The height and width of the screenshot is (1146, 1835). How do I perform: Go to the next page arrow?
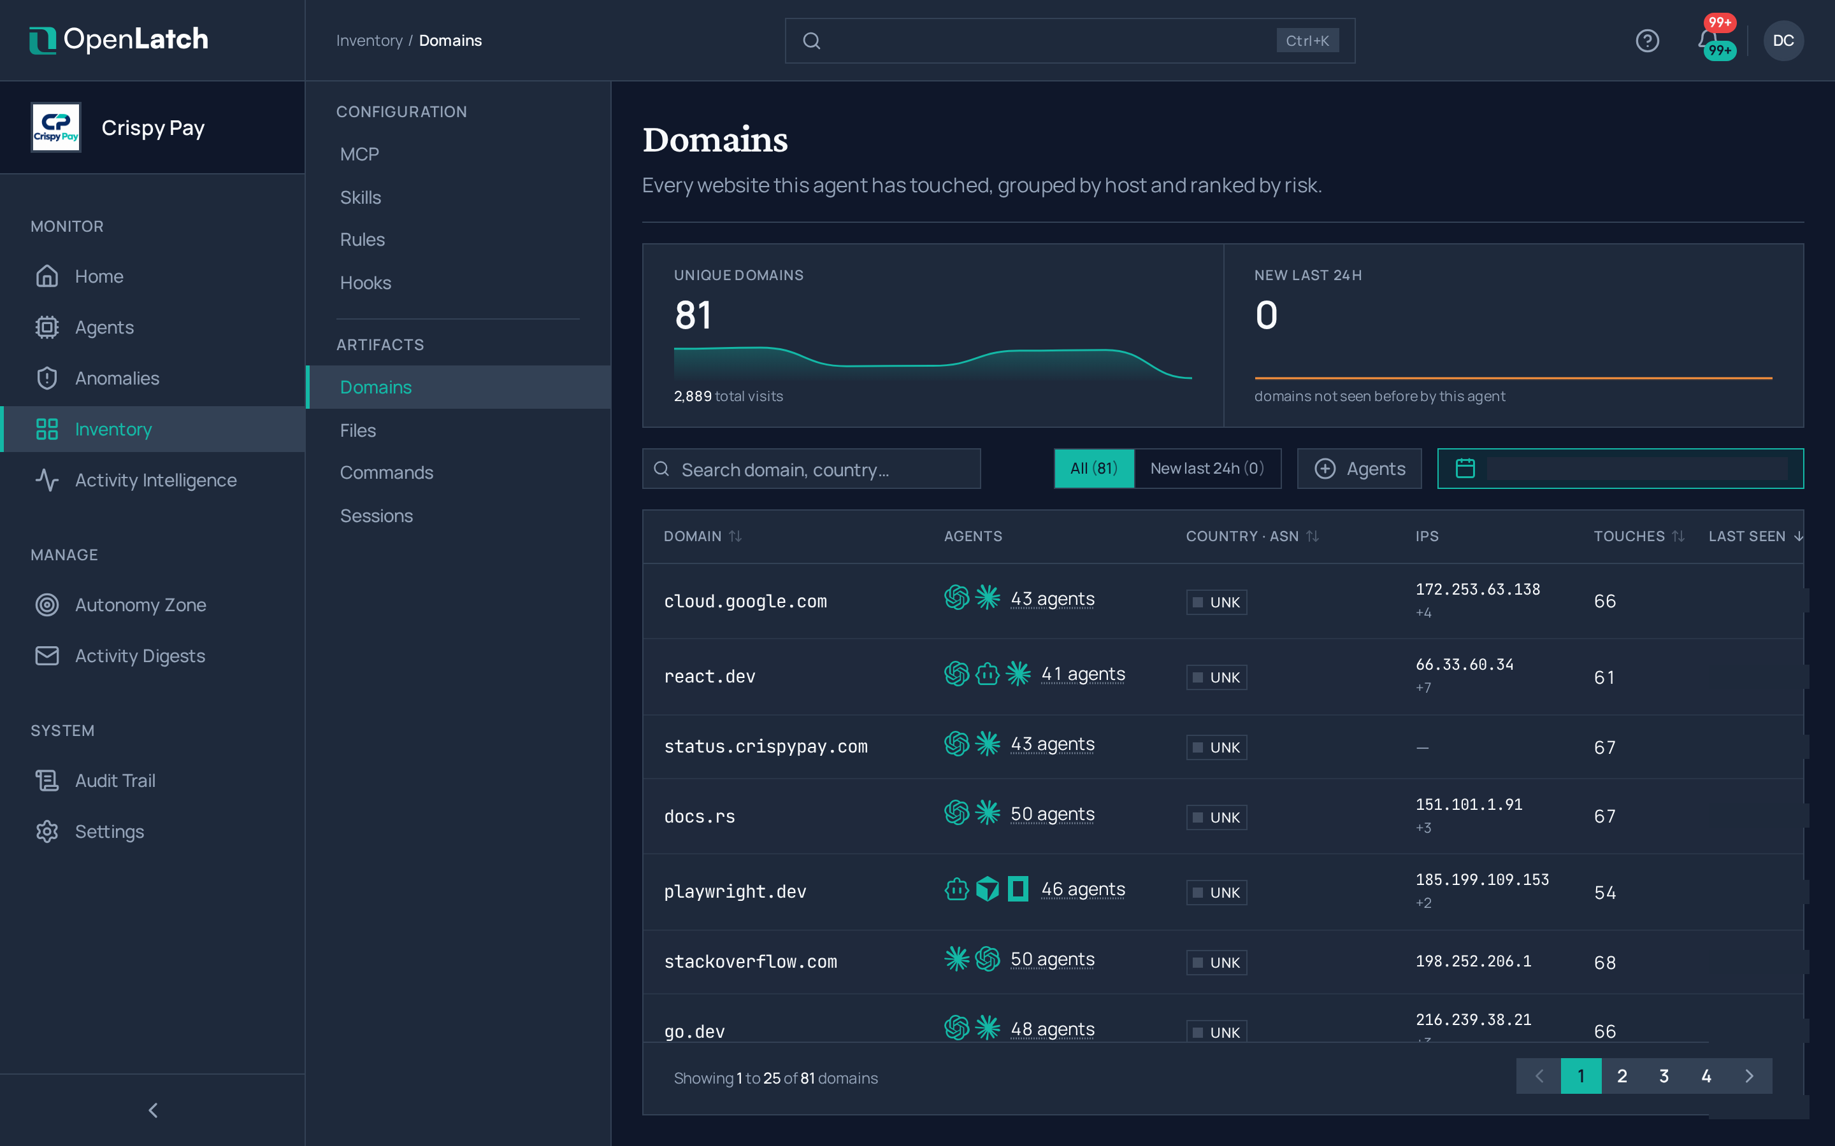click(x=1748, y=1075)
